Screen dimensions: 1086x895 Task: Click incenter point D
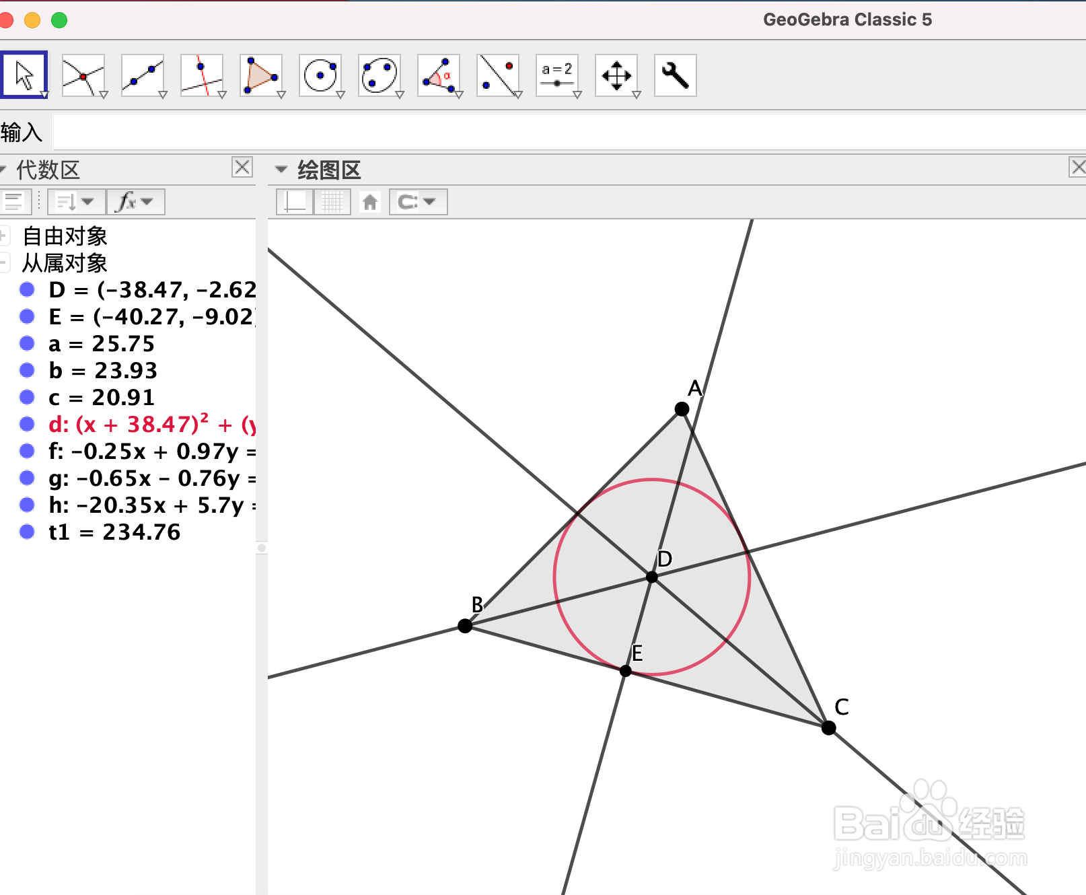[651, 577]
